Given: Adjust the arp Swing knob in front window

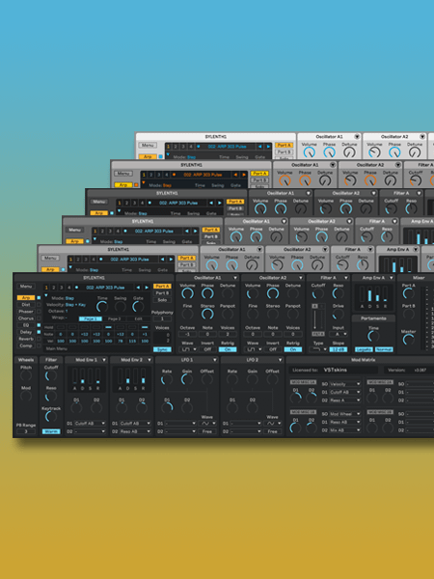Looking at the screenshot, I should (x=120, y=307).
